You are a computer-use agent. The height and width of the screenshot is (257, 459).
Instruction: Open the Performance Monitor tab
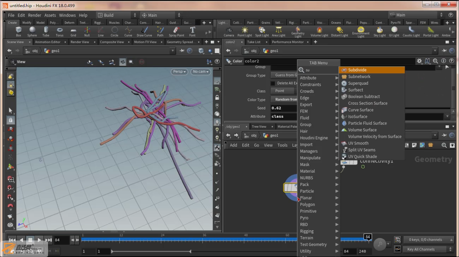(x=288, y=42)
